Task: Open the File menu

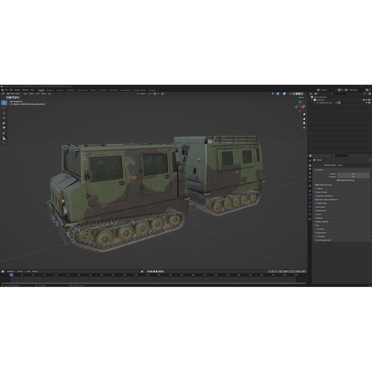Action: point(6,90)
